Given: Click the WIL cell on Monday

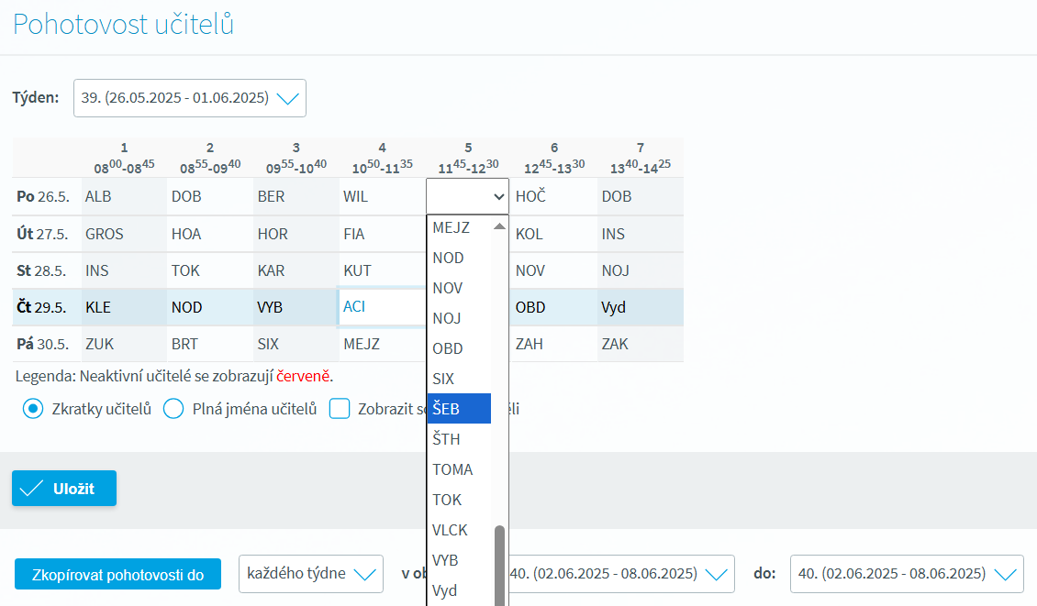Looking at the screenshot, I should 383,196.
